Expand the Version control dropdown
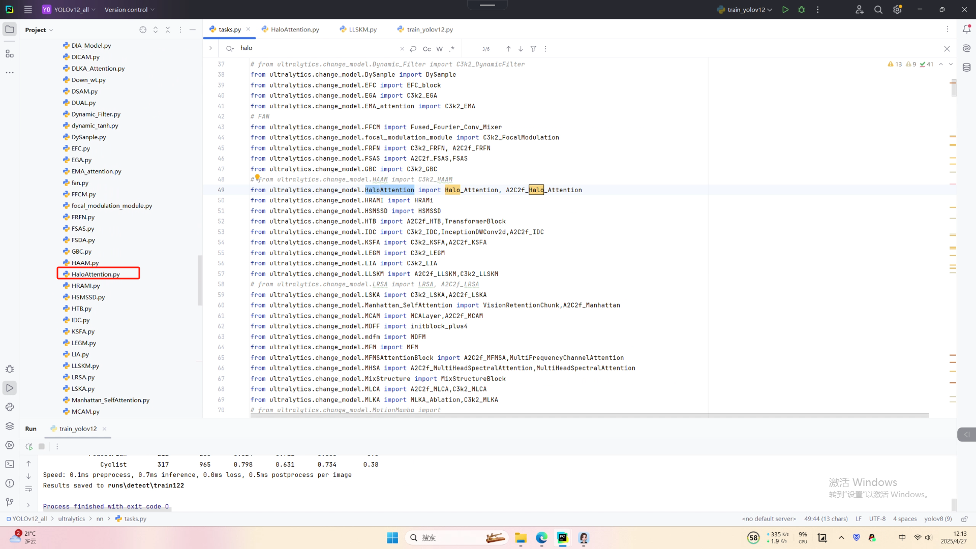The height and width of the screenshot is (549, 976). [129, 10]
